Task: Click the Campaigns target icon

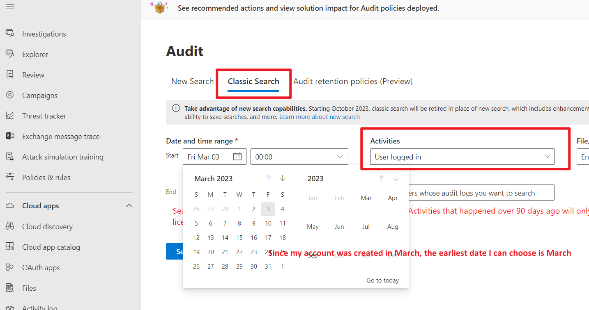Action: coord(10,95)
